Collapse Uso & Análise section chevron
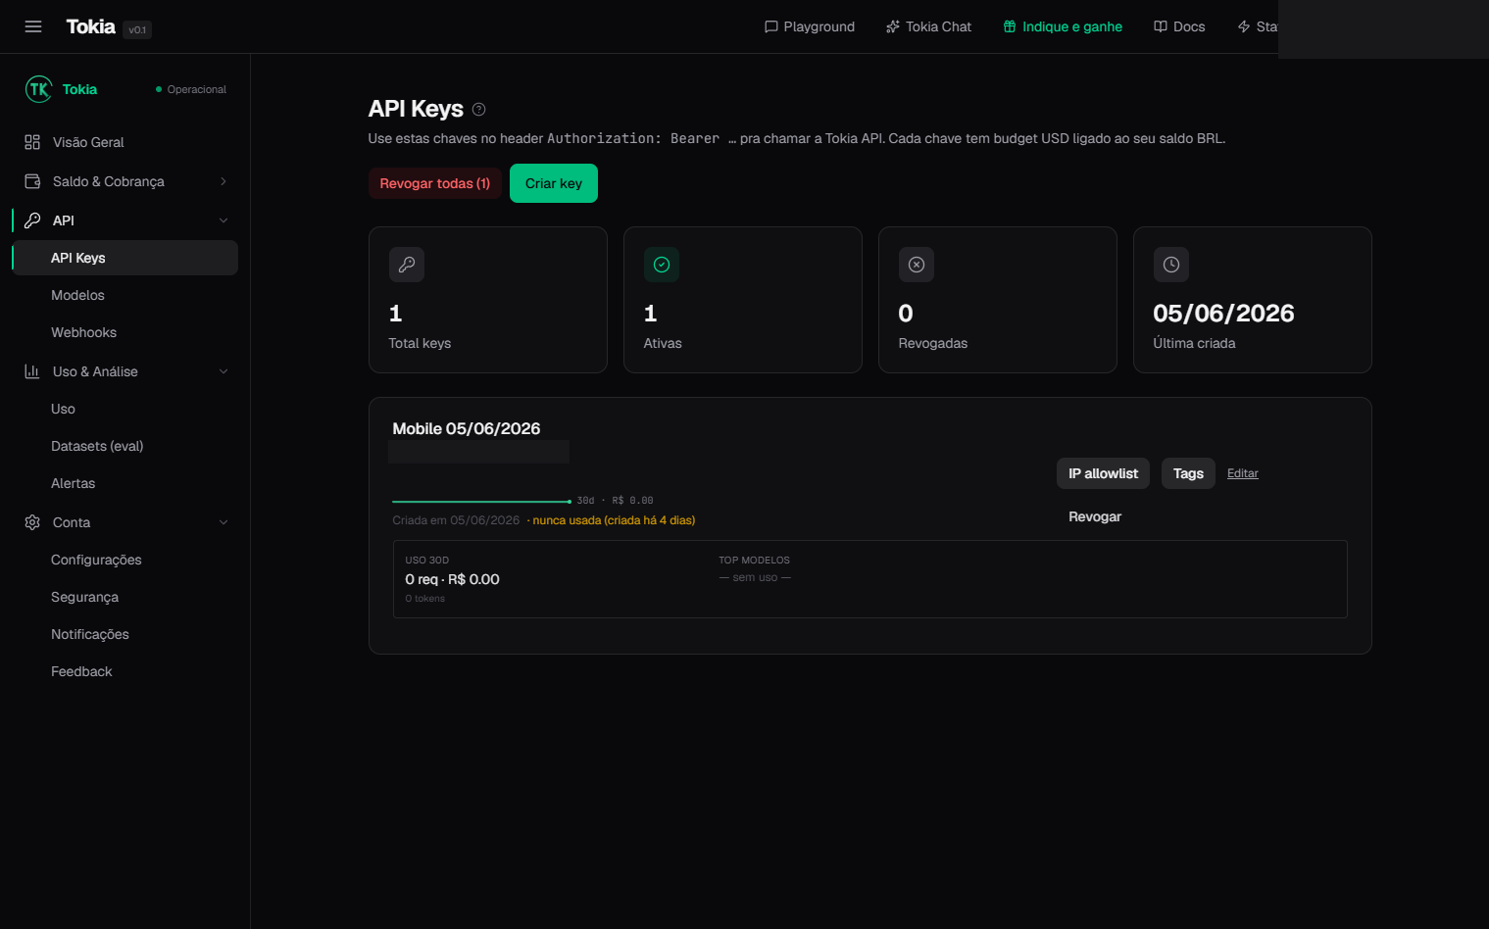 pyautogui.click(x=223, y=371)
